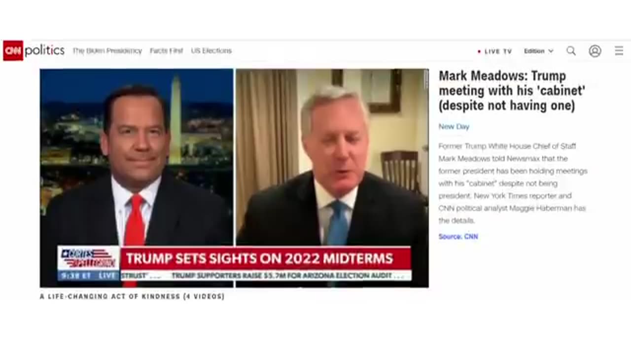Open A Life-Changing Act of Kindness playlist
The height and width of the screenshot is (355, 631).
132,296
